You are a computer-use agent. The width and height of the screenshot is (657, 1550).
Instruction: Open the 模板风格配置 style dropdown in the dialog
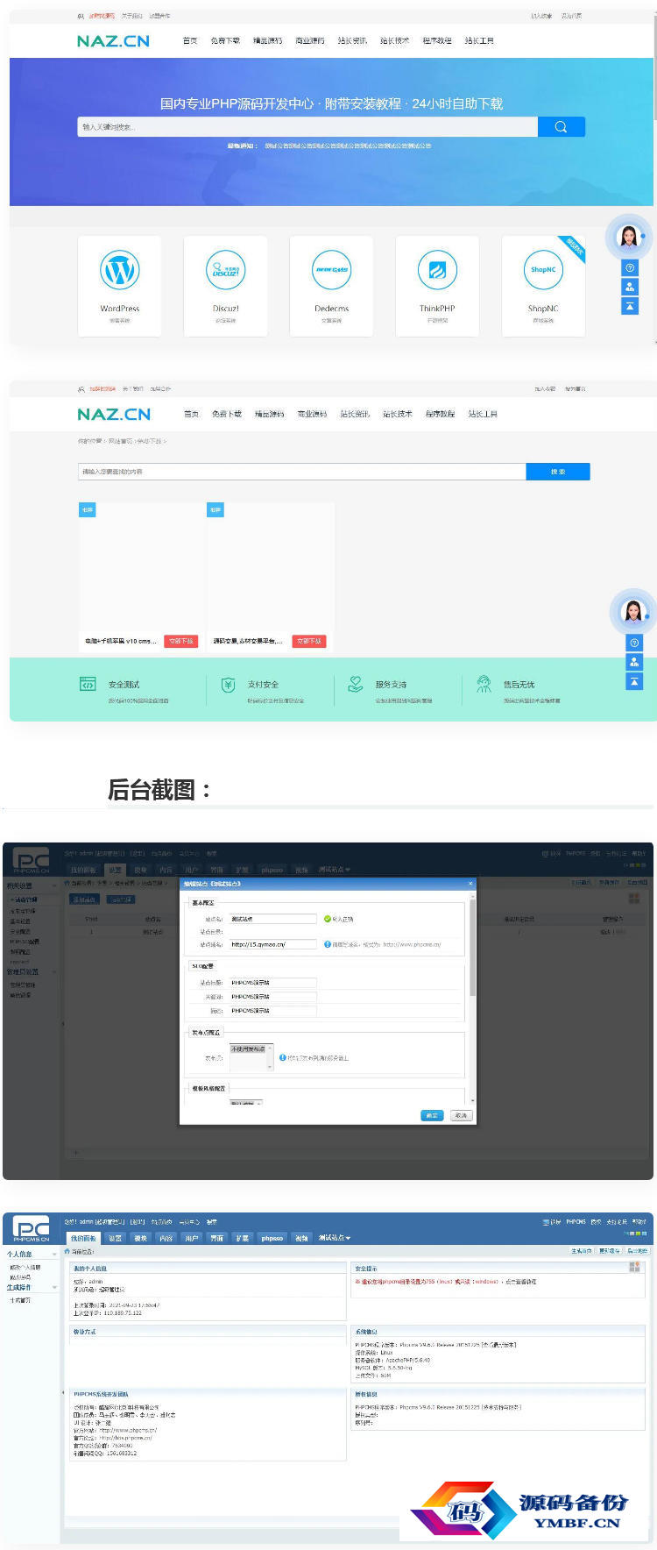[x=245, y=1103]
